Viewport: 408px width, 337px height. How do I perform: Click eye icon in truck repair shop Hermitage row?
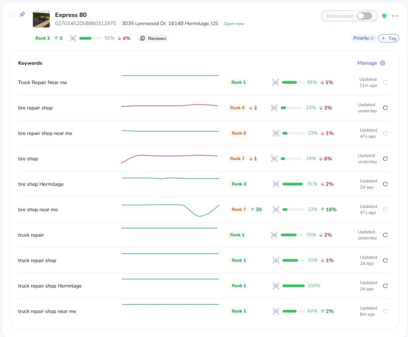point(276,286)
